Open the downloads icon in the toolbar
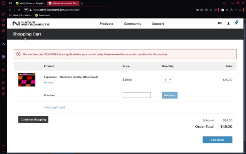The image size is (246, 154). click(x=236, y=10)
